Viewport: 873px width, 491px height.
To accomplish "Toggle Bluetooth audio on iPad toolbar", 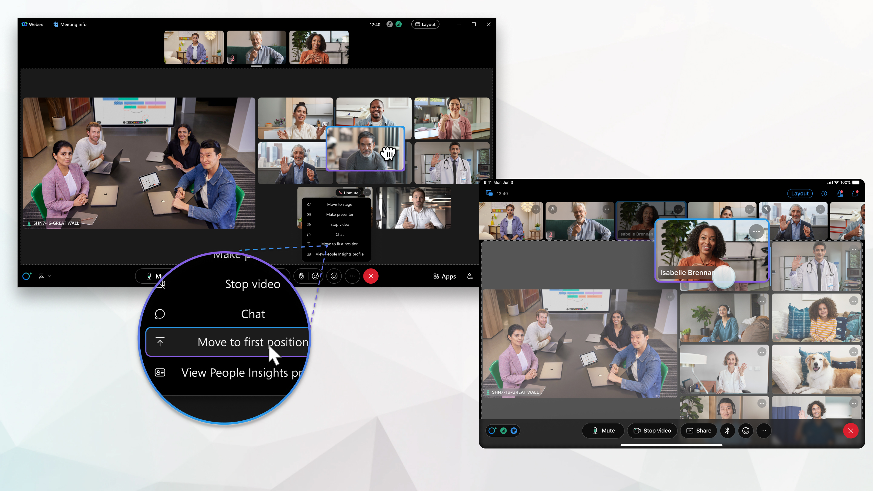I will pyautogui.click(x=727, y=430).
